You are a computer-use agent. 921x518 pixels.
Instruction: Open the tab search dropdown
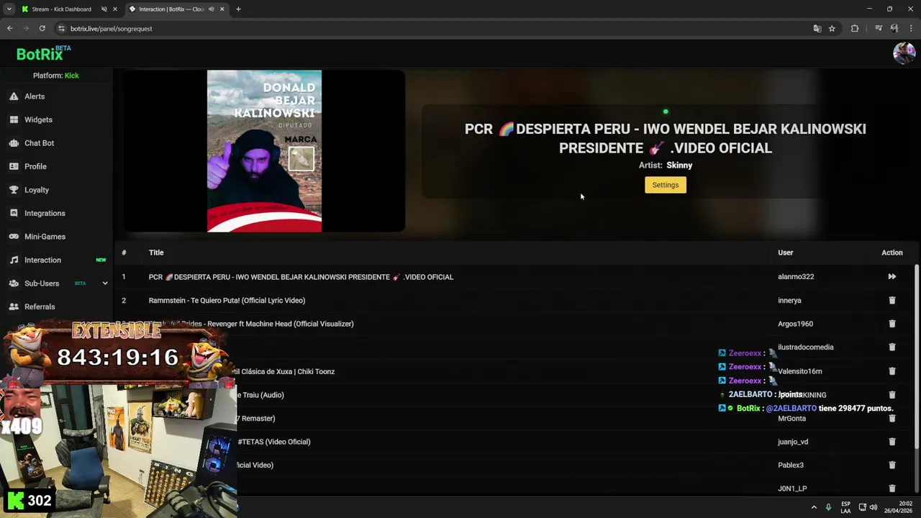point(9,9)
